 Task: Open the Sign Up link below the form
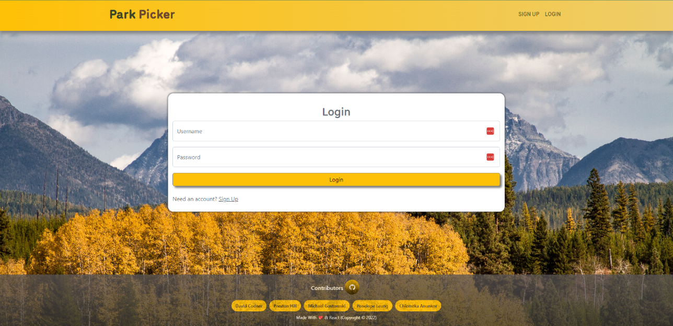[228, 199]
